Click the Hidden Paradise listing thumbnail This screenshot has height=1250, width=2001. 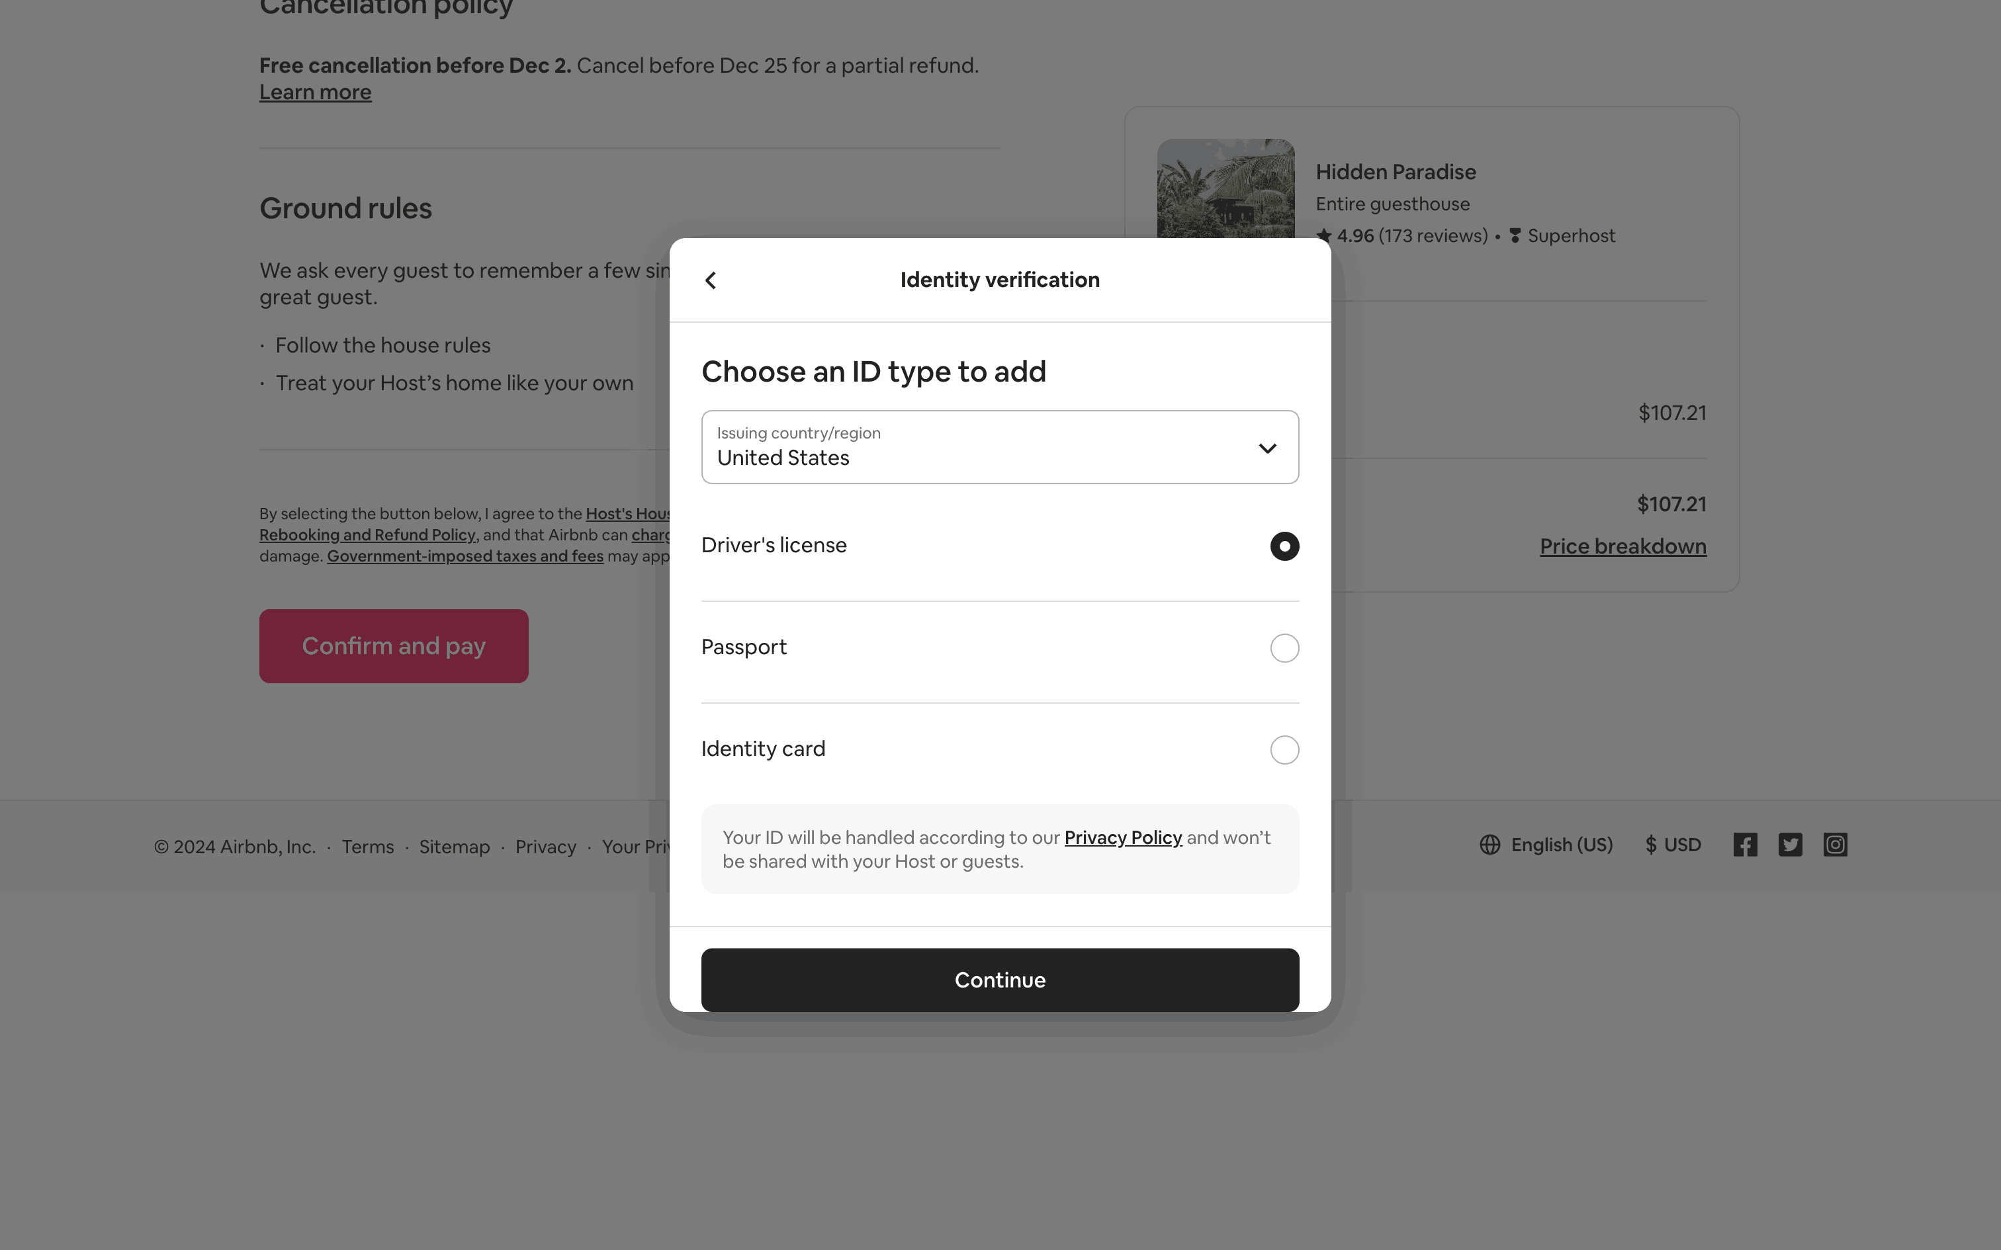[x=1225, y=188]
